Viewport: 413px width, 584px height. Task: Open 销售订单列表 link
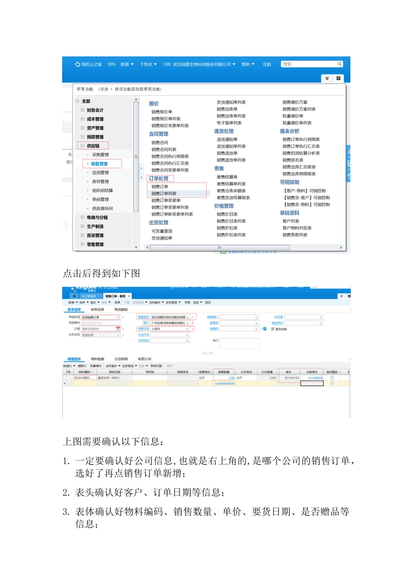coord(164,194)
